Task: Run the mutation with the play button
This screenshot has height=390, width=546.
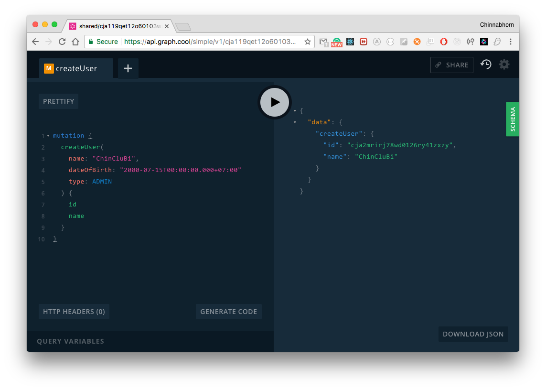Action: [x=275, y=102]
